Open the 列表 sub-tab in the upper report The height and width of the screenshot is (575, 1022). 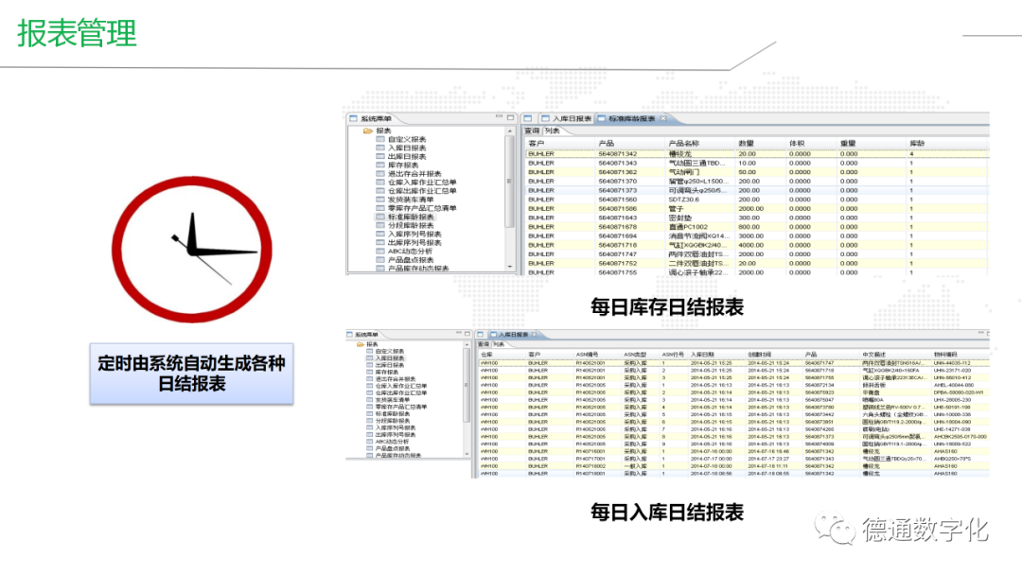pyautogui.click(x=554, y=131)
